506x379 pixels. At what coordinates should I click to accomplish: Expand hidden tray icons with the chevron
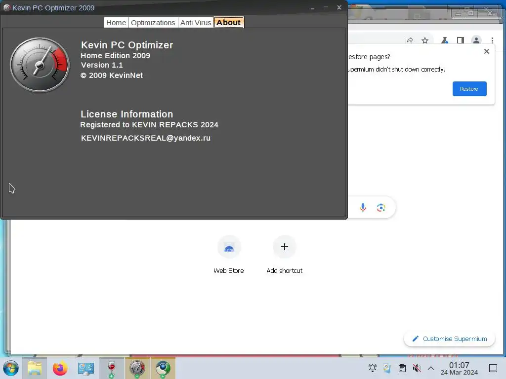tap(431, 368)
